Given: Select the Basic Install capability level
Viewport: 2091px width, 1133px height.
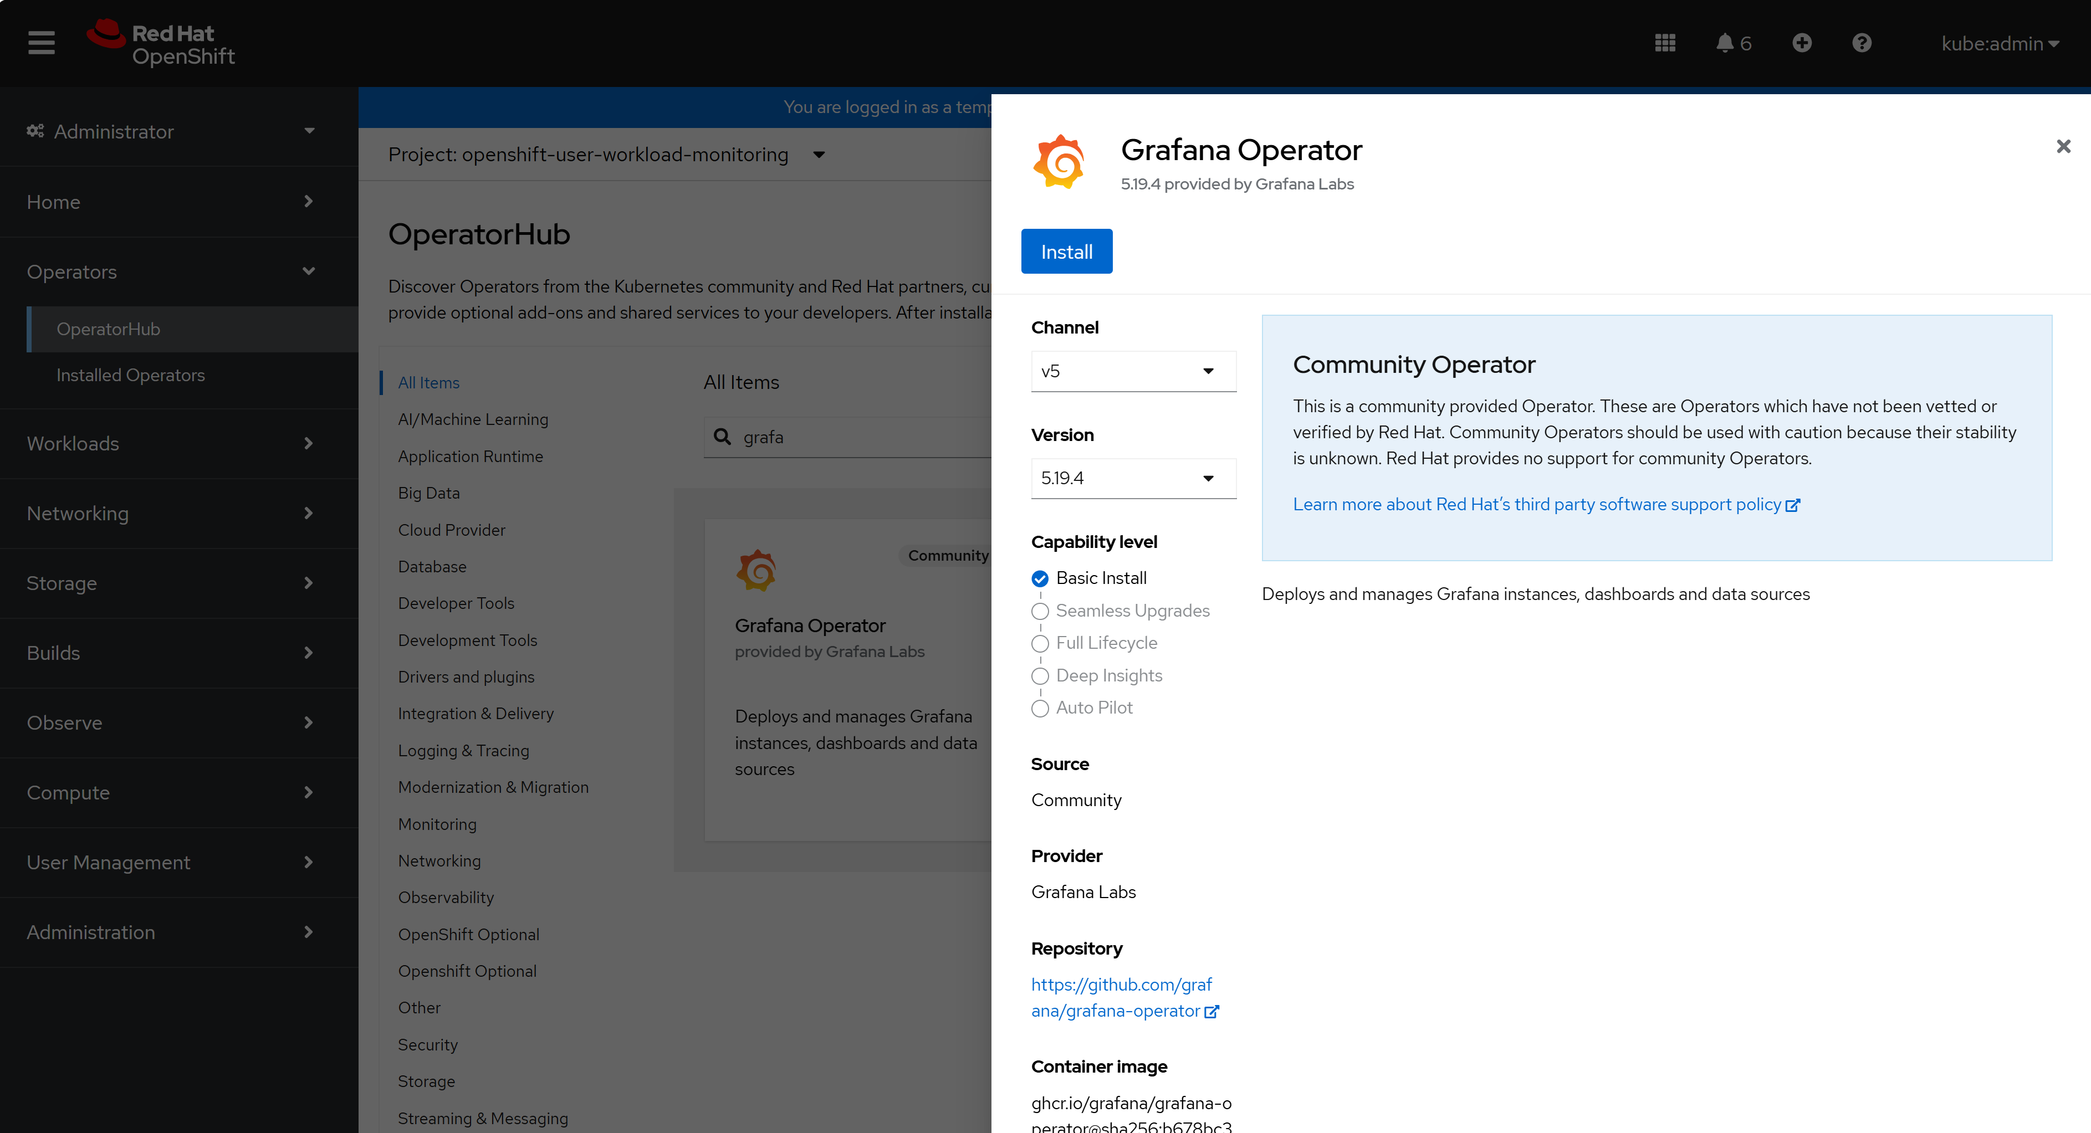Looking at the screenshot, I should tap(1040, 578).
